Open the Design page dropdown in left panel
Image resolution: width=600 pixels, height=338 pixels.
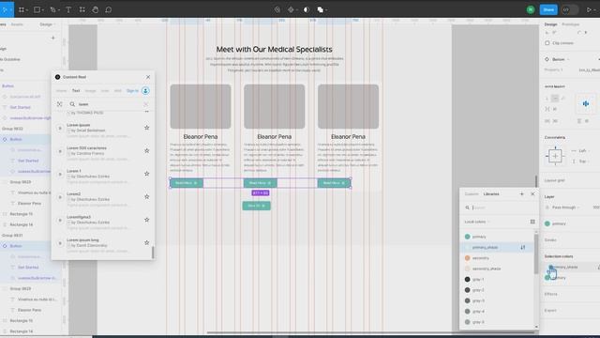47,24
